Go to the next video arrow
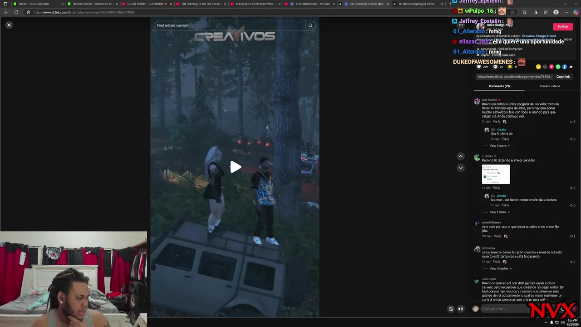This screenshot has height=327, width=581. tap(460, 168)
